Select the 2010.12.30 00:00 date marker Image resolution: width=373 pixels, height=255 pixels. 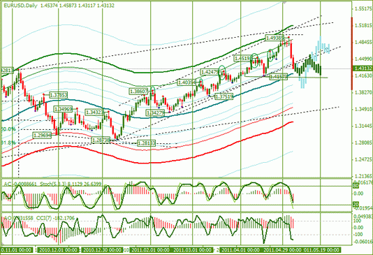tap(103, 250)
